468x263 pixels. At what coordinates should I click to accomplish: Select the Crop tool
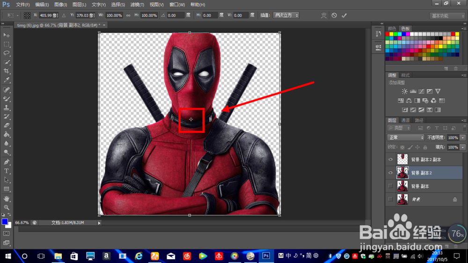(x=6, y=71)
